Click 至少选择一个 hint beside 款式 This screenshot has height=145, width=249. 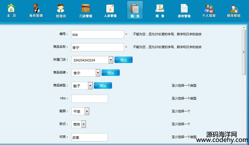[181, 124]
